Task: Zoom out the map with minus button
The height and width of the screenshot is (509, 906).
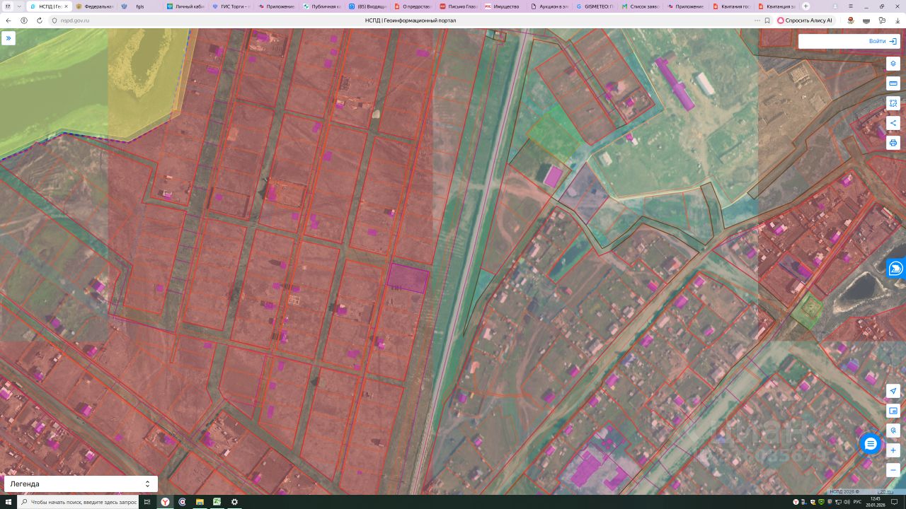Action: pyautogui.click(x=893, y=470)
